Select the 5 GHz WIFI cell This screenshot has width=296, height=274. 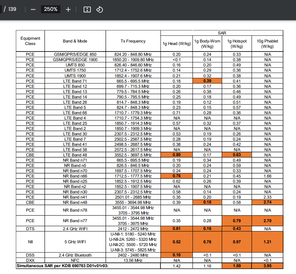[75, 242]
